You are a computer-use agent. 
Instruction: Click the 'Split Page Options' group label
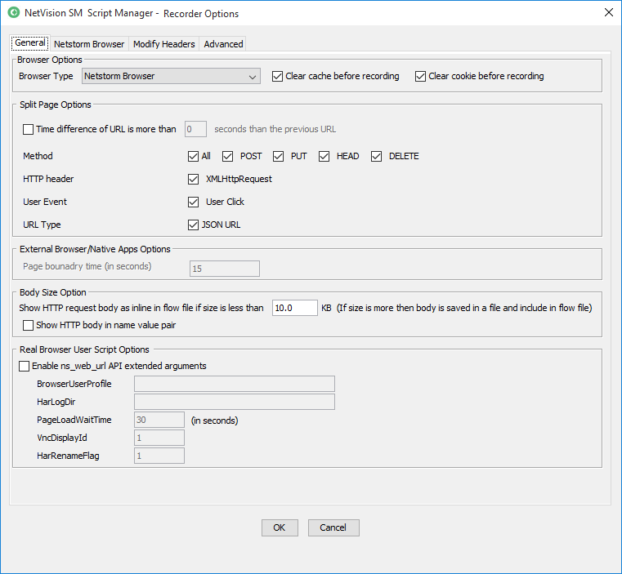tap(56, 105)
